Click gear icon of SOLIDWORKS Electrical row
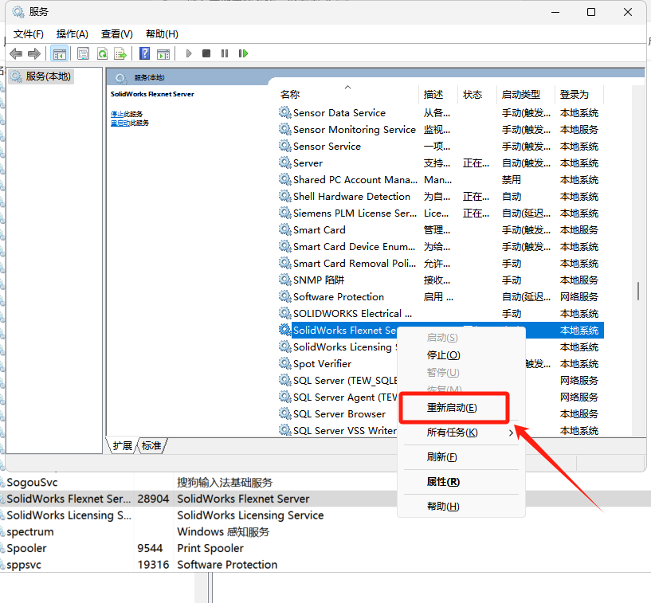Screen dimensions: 651x603 [284, 313]
